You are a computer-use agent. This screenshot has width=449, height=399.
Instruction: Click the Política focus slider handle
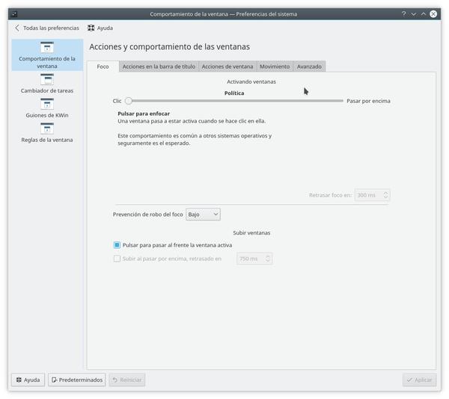(129, 101)
